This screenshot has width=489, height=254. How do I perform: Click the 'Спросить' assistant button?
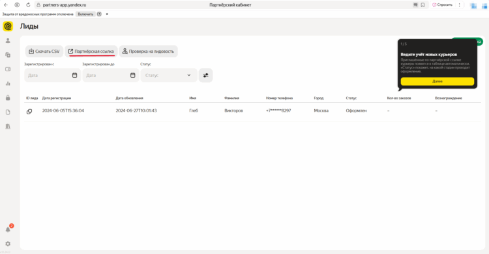click(442, 5)
